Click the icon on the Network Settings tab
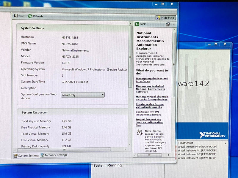The height and width of the screenshot is (178, 238). tap(42, 155)
